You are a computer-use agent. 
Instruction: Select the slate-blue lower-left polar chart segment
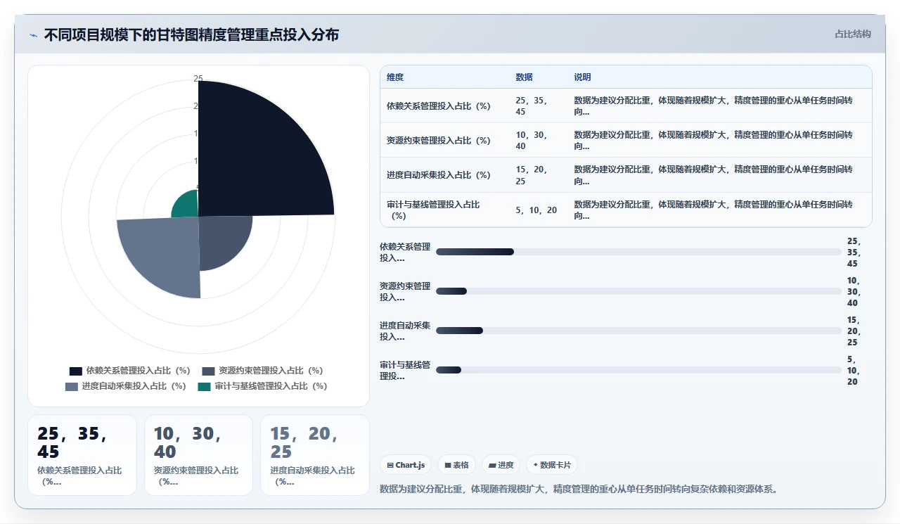(x=165, y=252)
